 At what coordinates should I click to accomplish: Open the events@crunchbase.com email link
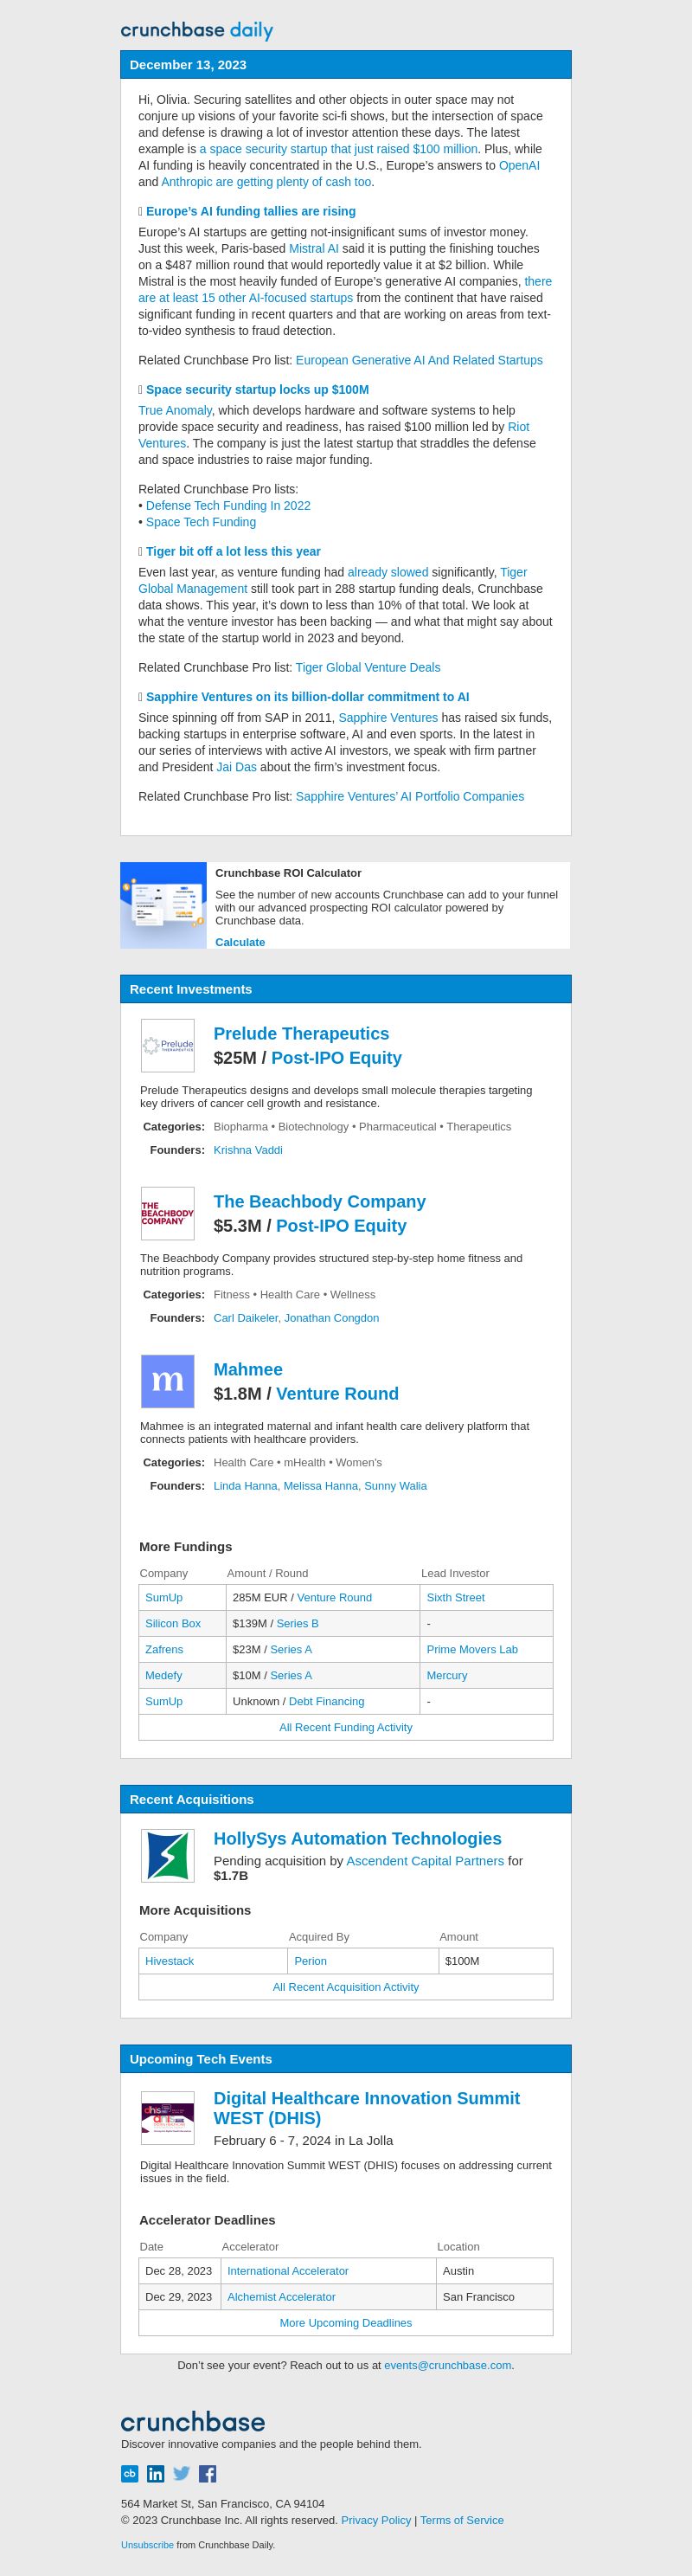click(x=447, y=2365)
